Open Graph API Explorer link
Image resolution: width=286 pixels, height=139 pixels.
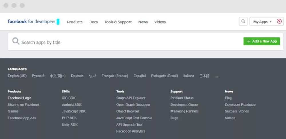click(x=131, y=98)
